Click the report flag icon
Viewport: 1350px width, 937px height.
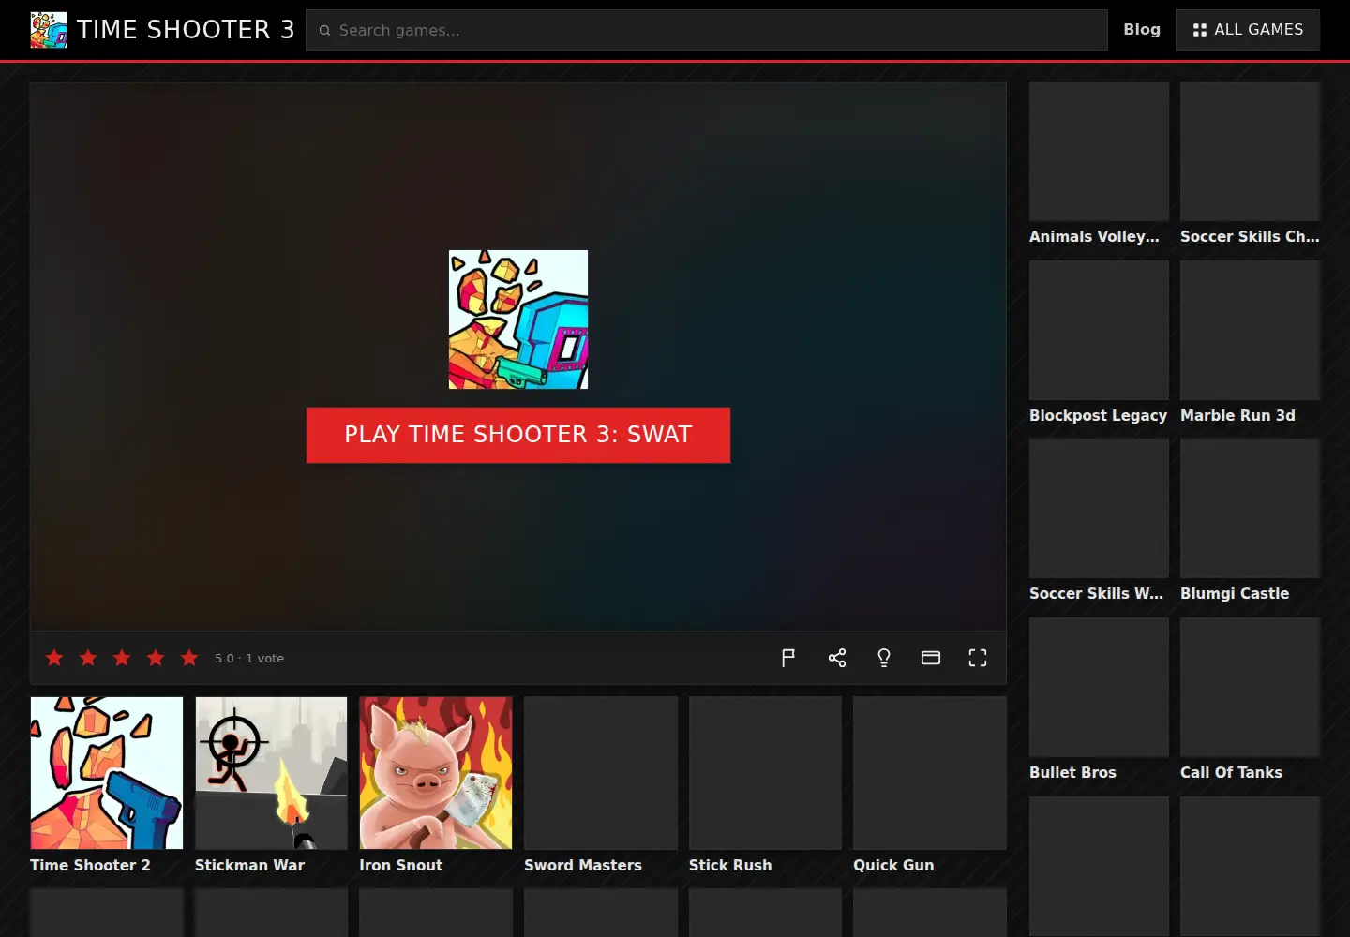tap(788, 658)
